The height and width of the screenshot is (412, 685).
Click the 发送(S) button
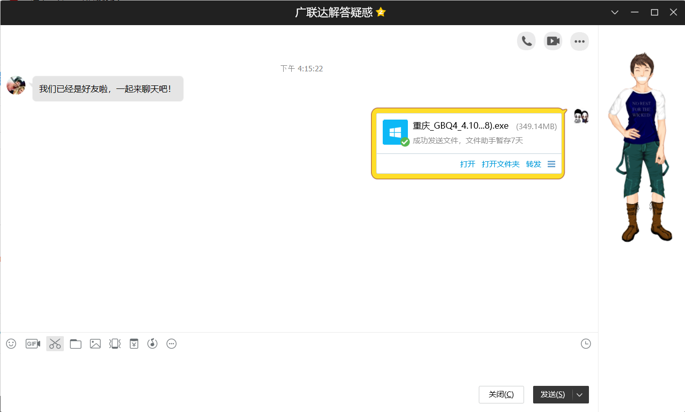point(553,394)
